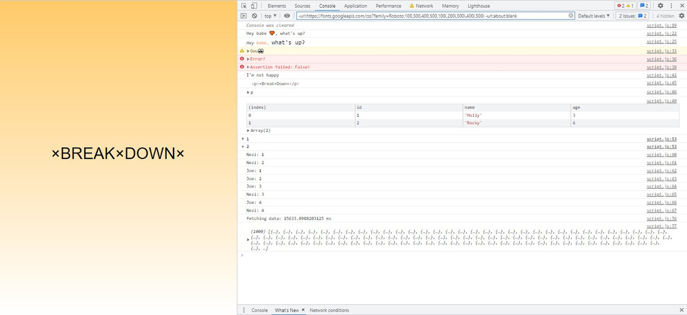The width and height of the screenshot is (687, 315).
Task: Select the What's New drawer tab
Action: [x=287, y=310]
